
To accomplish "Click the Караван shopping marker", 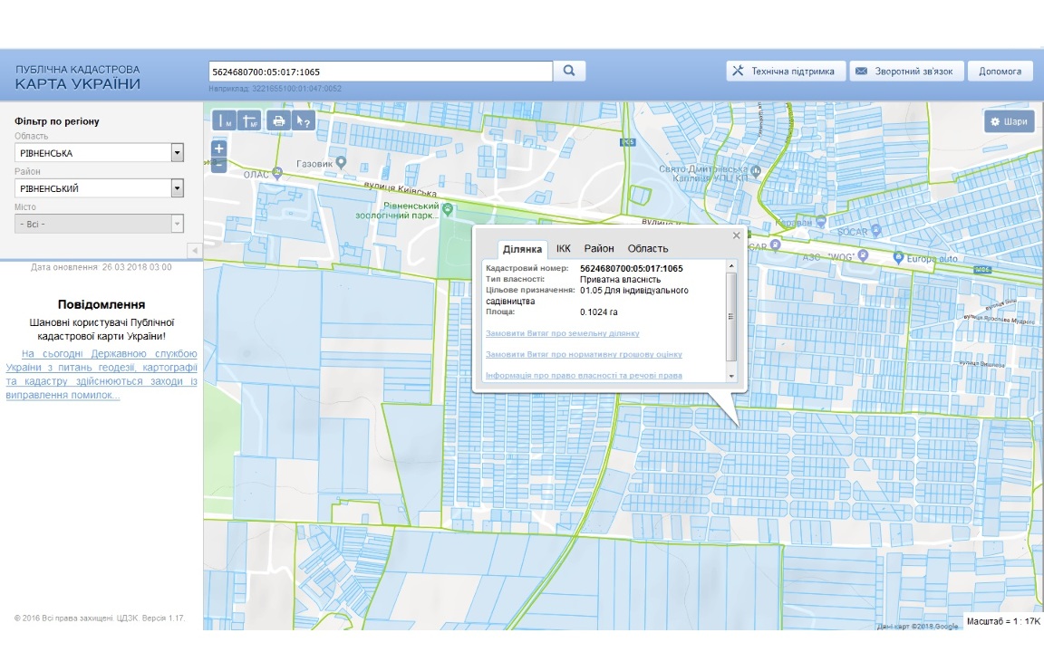I will click(x=820, y=221).
